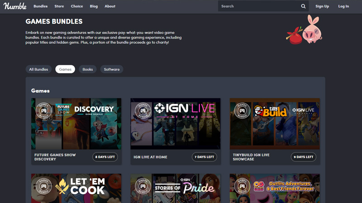Switch to the Books filter
362x203 pixels.
point(88,69)
